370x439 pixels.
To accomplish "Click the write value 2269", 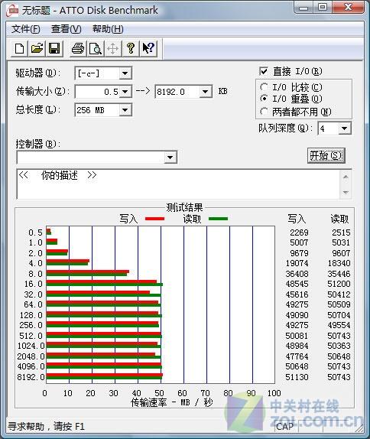I will 299,233.
